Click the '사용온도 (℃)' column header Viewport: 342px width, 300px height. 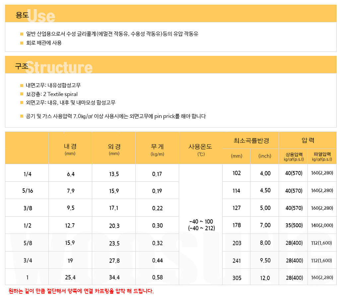(x=200, y=150)
